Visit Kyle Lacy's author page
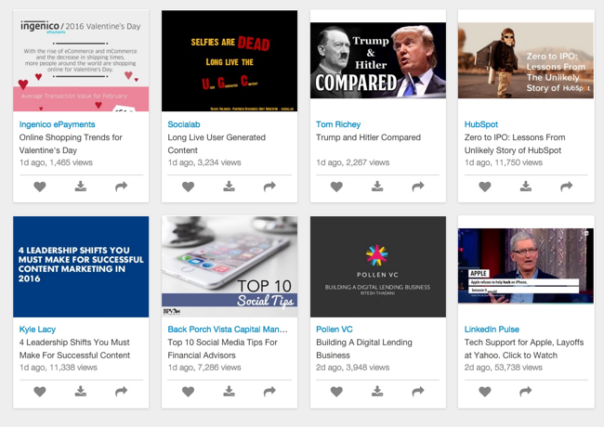This screenshot has width=604, height=427. (37, 330)
